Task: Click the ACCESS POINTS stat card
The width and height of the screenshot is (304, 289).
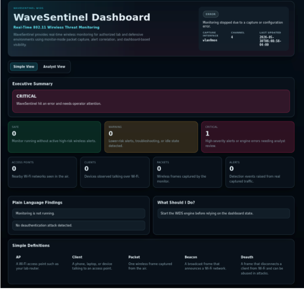Action: tap(43, 172)
